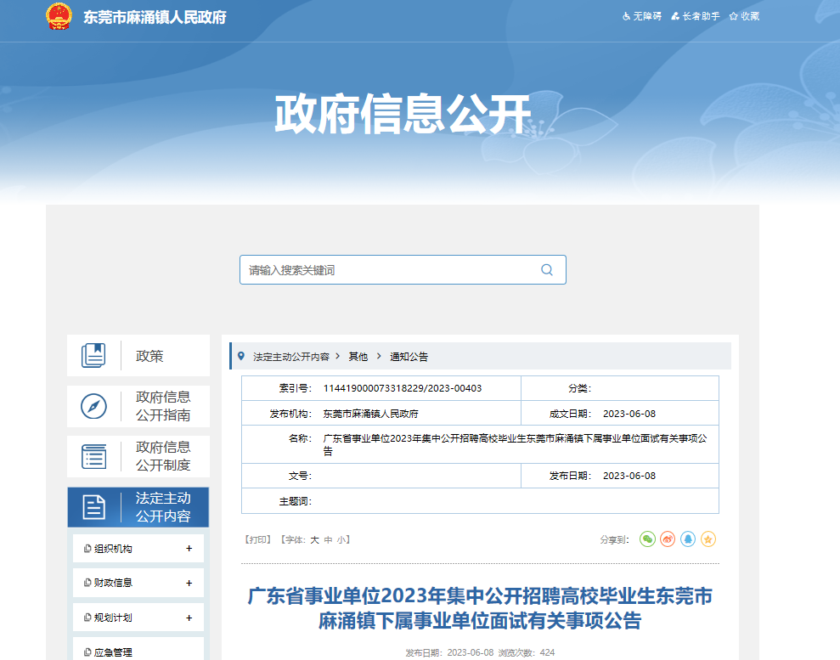Set font size to 大
This screenshot has width=840, height=660.
tap(314, 540)
